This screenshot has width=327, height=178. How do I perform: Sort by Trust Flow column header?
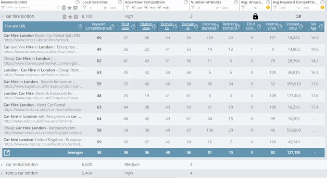coord(125,26)
